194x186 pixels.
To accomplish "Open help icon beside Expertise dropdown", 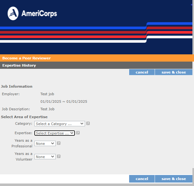I will click(78, 133).
